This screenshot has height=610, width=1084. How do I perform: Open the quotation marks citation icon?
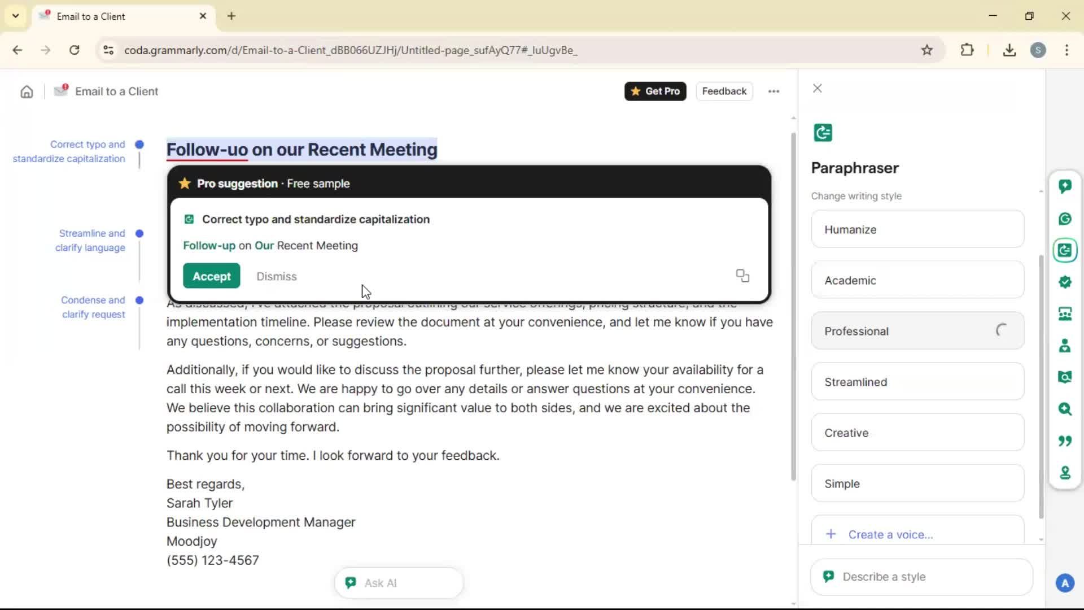point(1065,441)
